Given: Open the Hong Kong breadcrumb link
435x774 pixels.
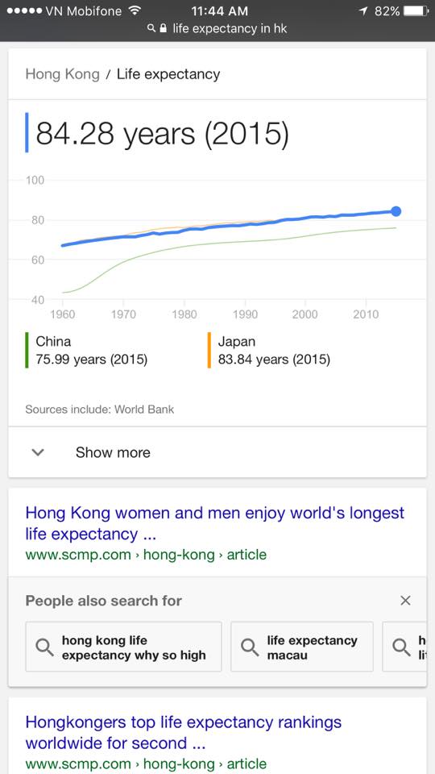Looking at the screenshot, I should [63, 74].
